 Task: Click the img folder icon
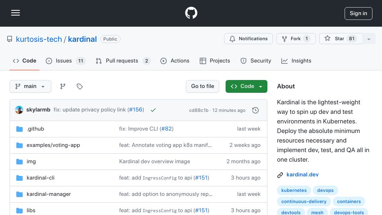pyautogui.click(x=19, y=162)
